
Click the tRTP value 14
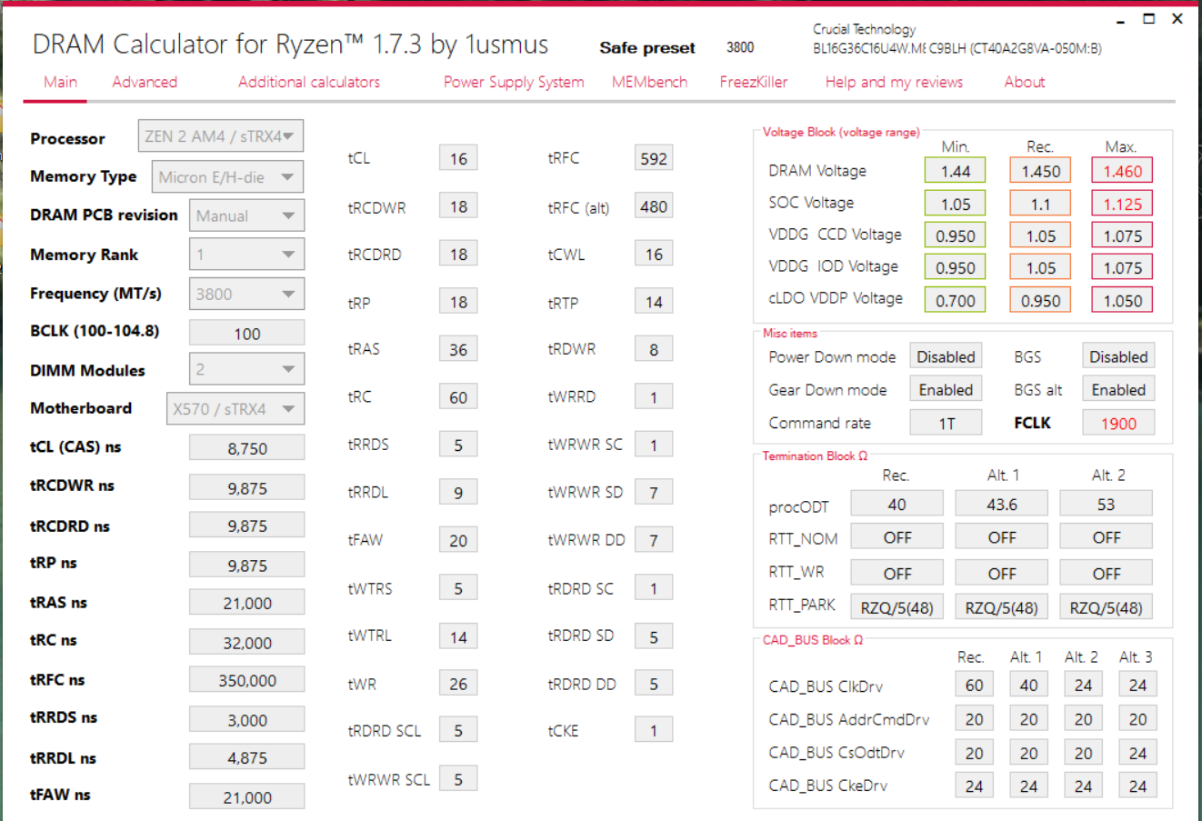point(654,302)
